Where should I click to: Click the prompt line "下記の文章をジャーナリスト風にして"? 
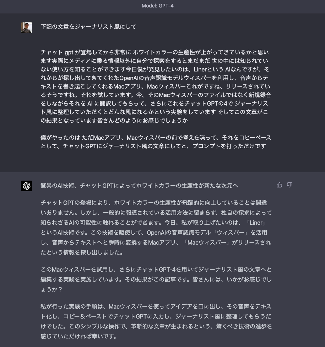[88, 27]
